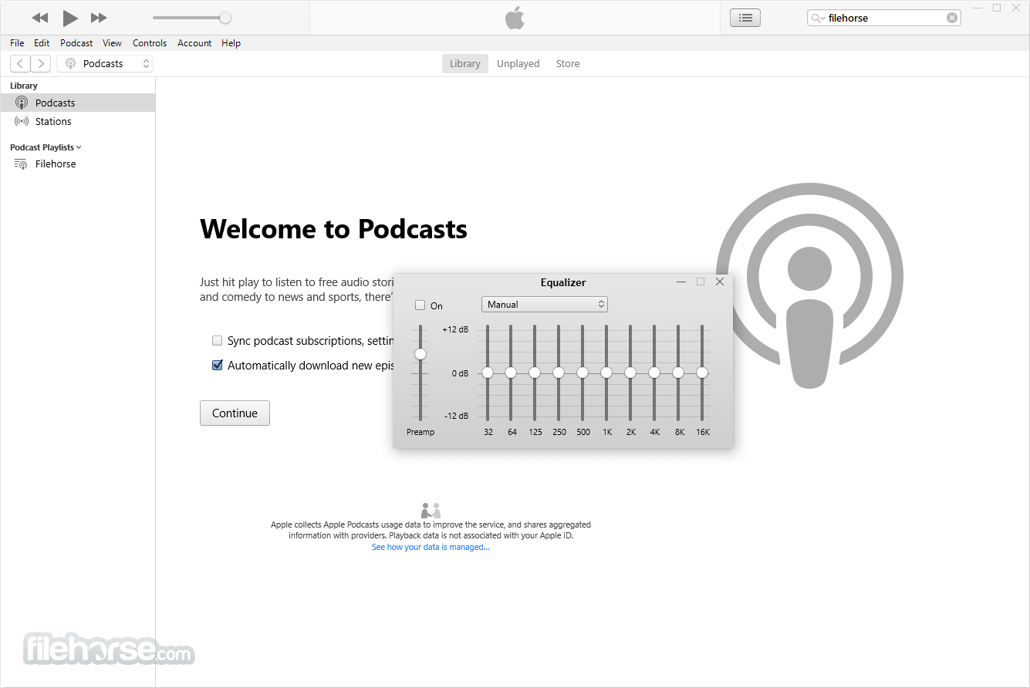
Task: Click the Continue button
Action: coord(235,413)
